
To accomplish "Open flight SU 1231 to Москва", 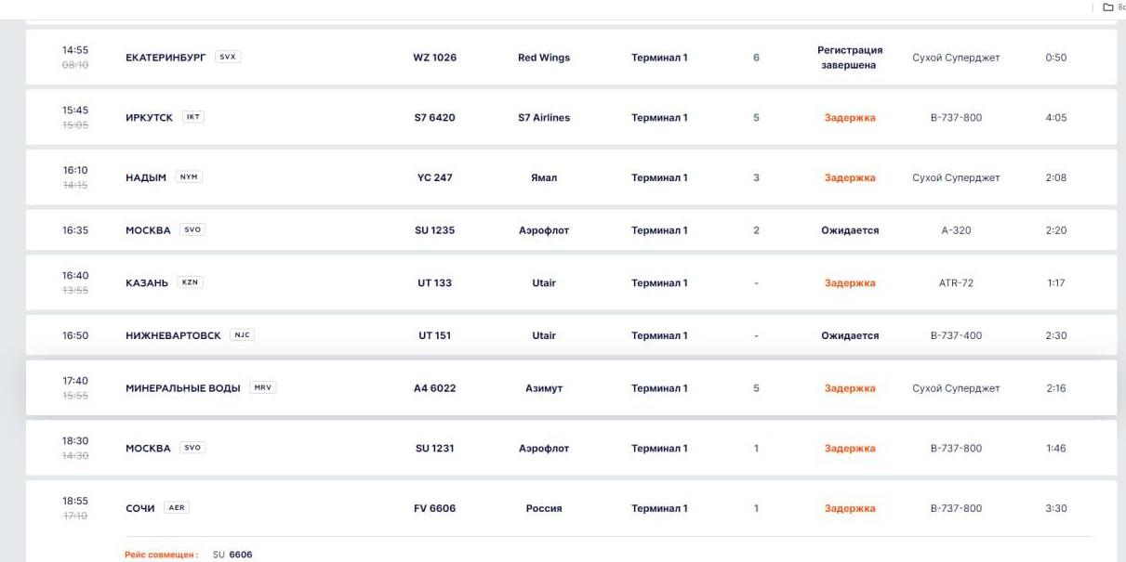I will pyautogui.click(x=434, y=449).
